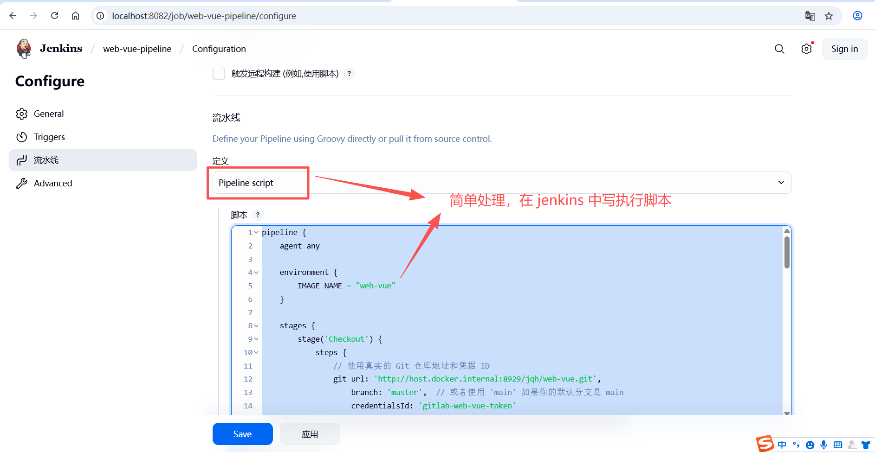Toggle Sogou 中 Chinese input mode
The height and width of the screenshot is (452, 875).
(782, 445)
